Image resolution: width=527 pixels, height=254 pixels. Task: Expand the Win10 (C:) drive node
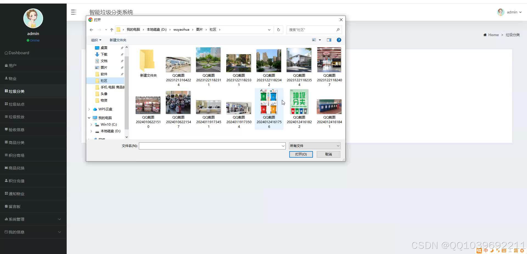[x=91, y=125]
